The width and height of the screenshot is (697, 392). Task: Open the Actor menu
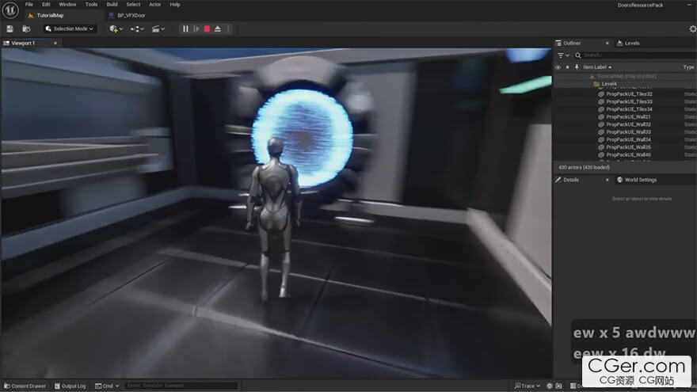click(x=154, y=5)
